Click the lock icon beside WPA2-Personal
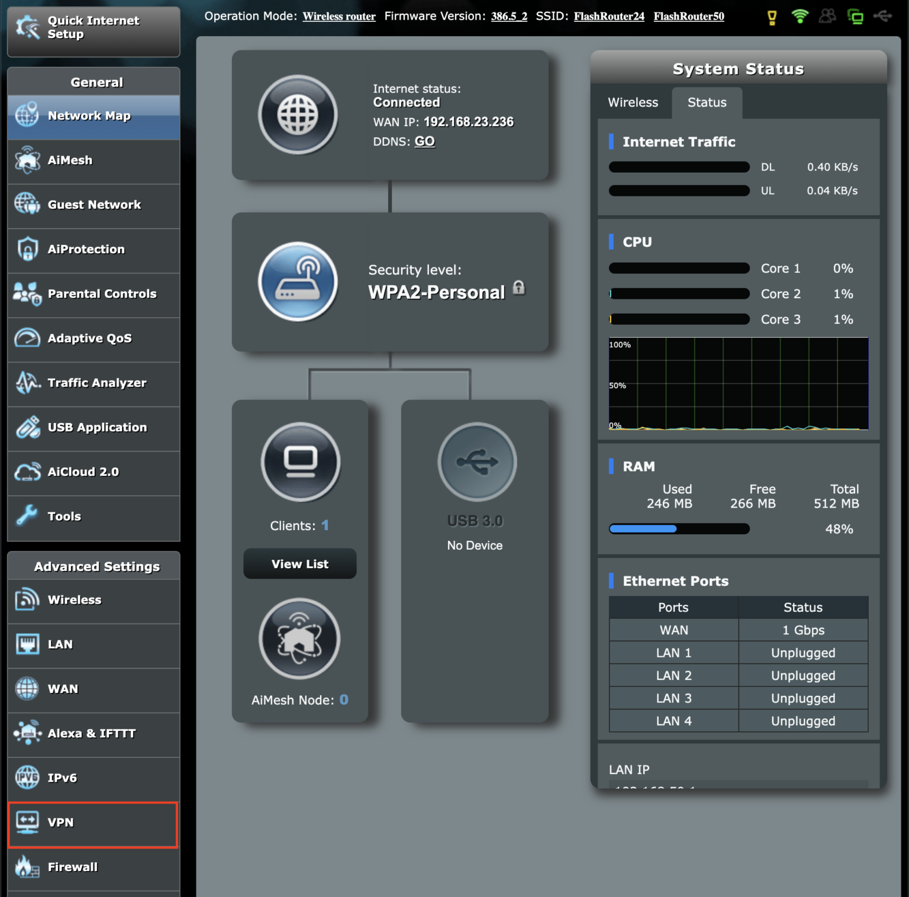Image resolution: width=909 pixels, height=897 pixels. (519, 288)
